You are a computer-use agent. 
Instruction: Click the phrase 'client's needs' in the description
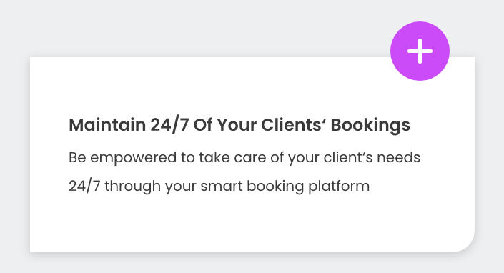(372, 157)
